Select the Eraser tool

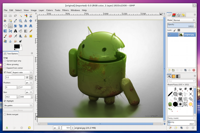tap(10, 36)
